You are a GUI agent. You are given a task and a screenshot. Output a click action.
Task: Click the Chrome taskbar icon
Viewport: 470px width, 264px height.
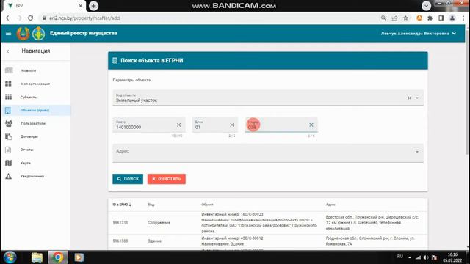click(x=58, y=257)
